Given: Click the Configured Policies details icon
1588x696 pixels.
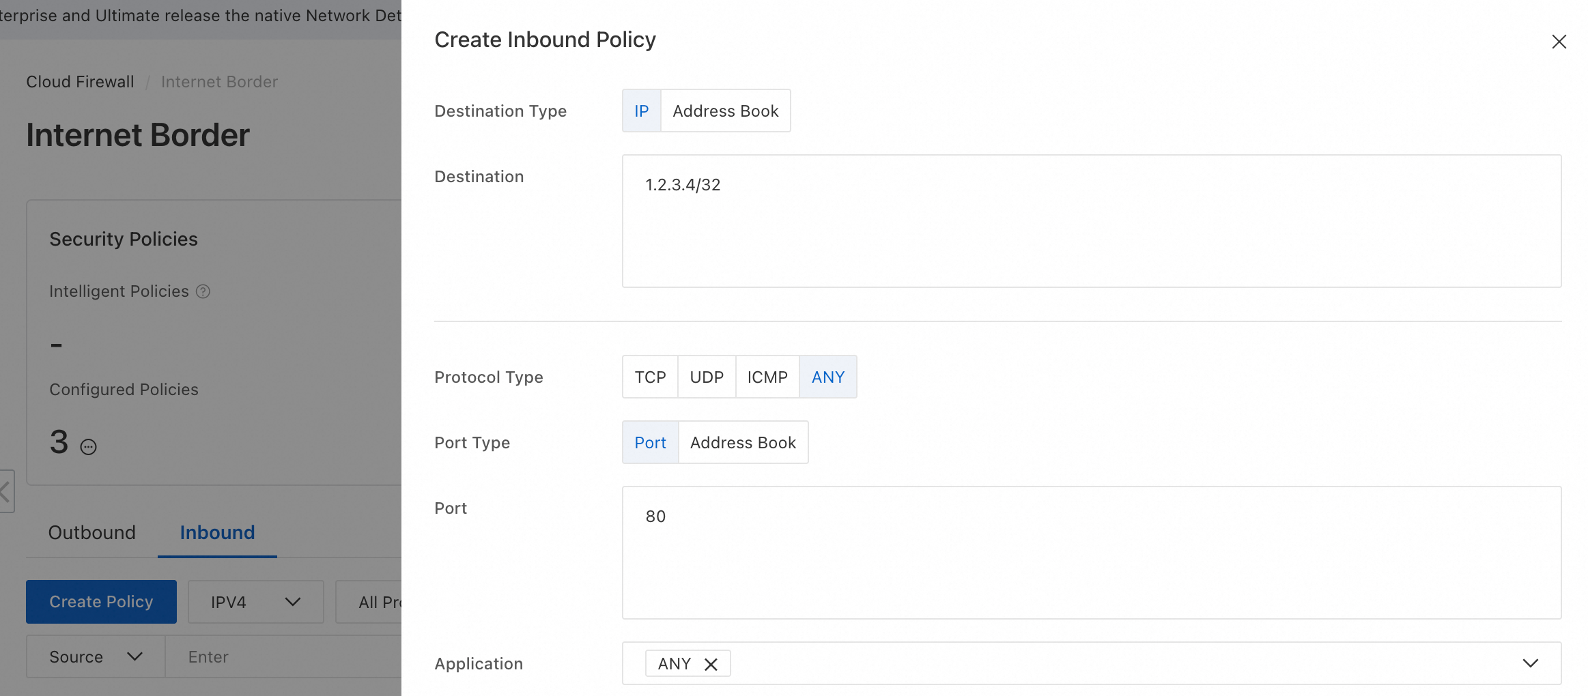Looking at the screenshot, I should click(89, 447).
